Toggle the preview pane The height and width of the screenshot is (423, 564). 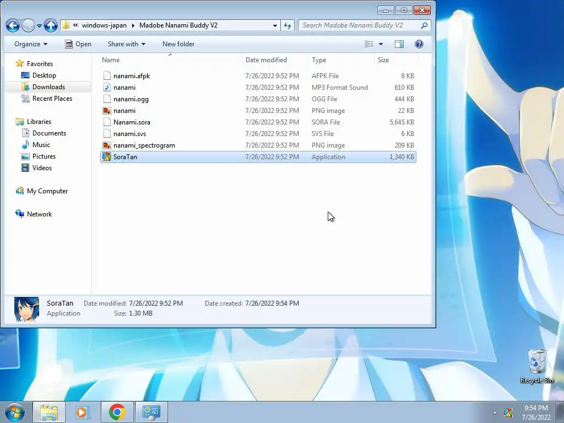(399, 44)
